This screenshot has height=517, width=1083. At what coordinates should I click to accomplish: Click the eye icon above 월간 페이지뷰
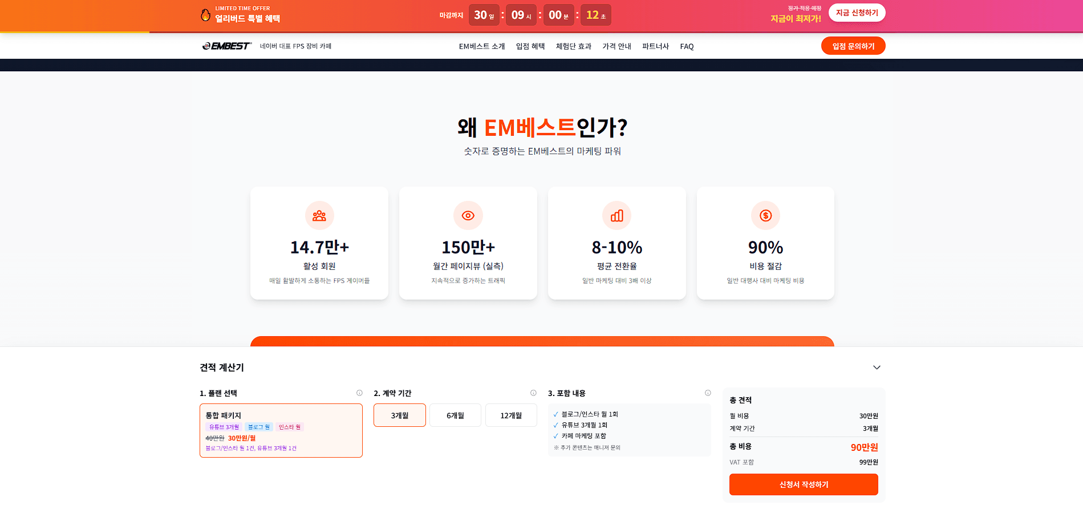coord(468,216)
